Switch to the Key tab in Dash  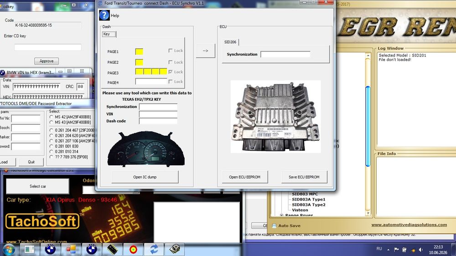pyautogui.click(x=109, y=34)
